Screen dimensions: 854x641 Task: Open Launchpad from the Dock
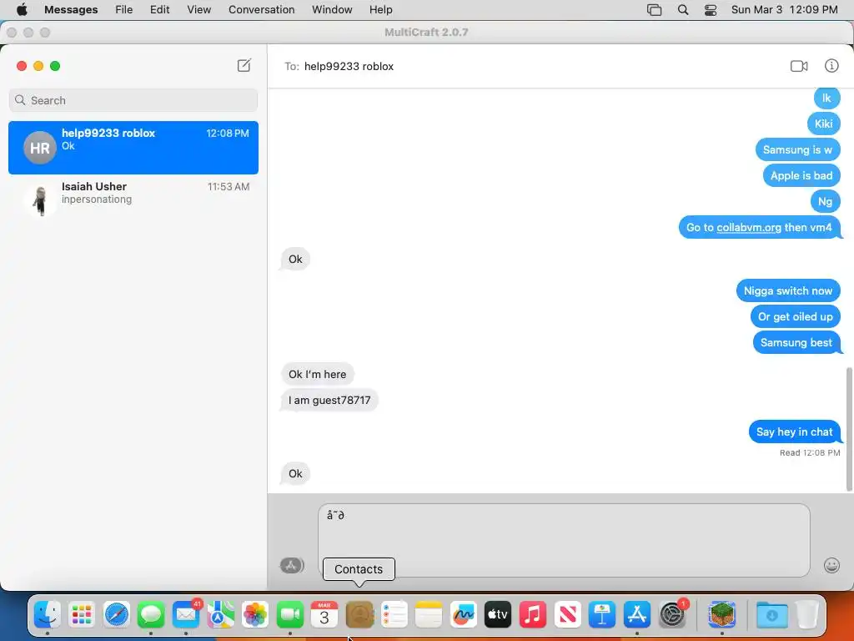82,615
